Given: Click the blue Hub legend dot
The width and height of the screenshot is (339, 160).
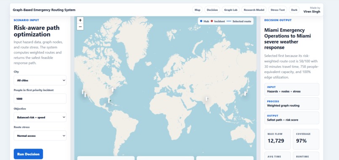Looking at the screenshot, I should coord(201,21).
